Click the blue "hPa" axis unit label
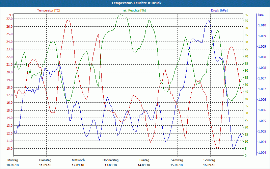Viewport: 270px width, 169px height. pyautogui.click(x=261, y=15)
